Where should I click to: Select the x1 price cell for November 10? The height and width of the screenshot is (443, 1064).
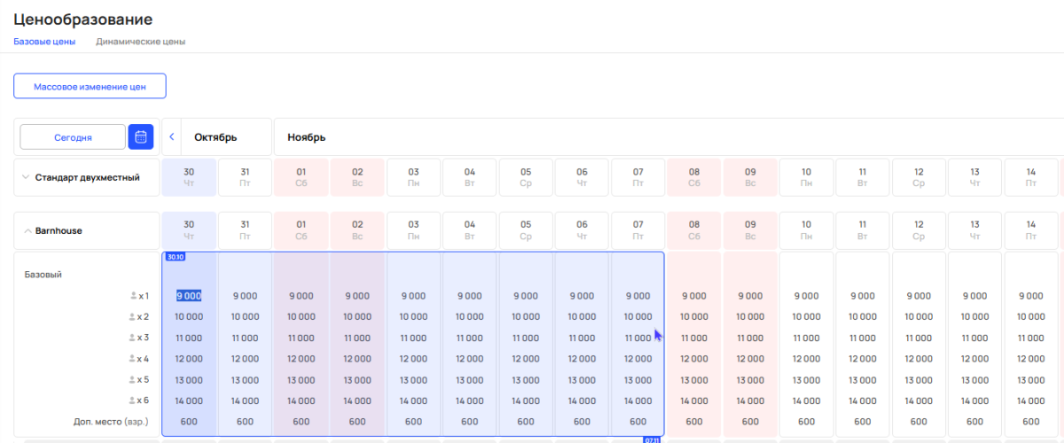point(806,296)
